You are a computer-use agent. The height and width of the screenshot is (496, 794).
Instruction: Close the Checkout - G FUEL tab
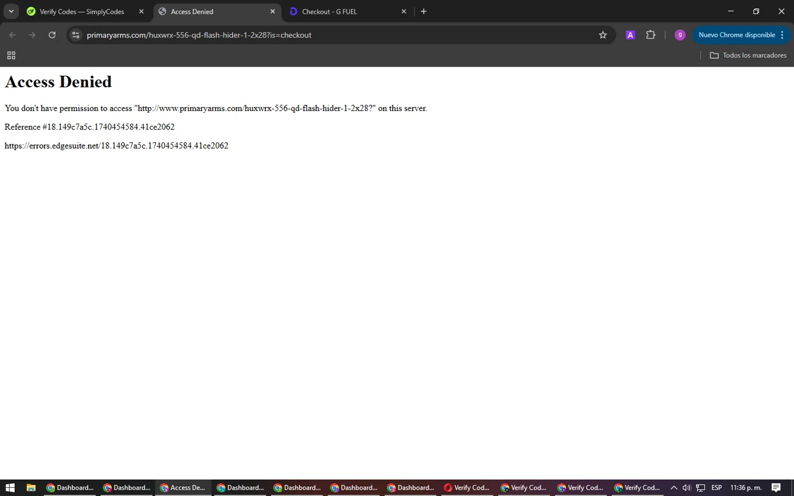(x=404, y=12)
